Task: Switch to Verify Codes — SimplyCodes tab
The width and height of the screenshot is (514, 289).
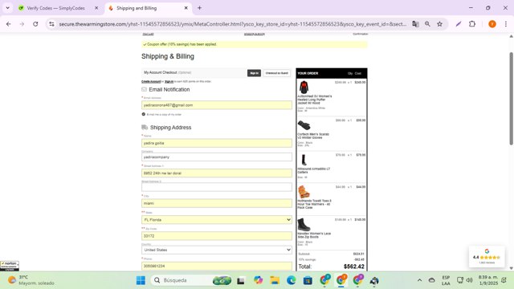Action: coord(55,8)
